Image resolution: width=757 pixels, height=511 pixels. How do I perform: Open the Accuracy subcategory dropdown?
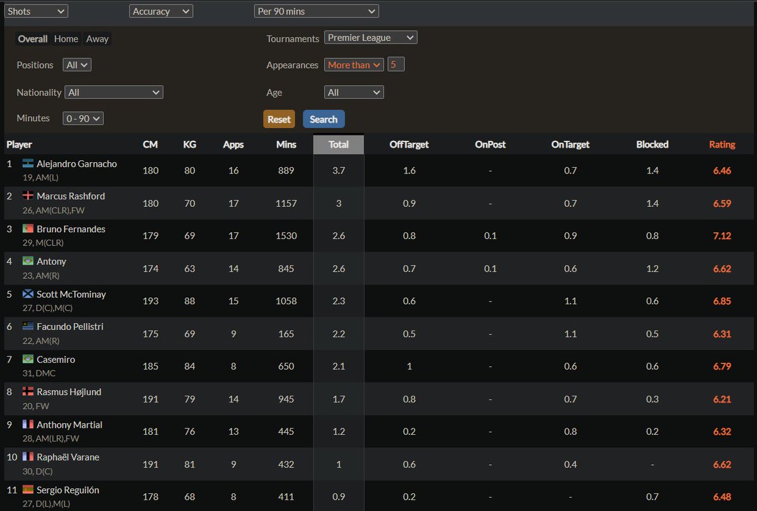(161, 11)
